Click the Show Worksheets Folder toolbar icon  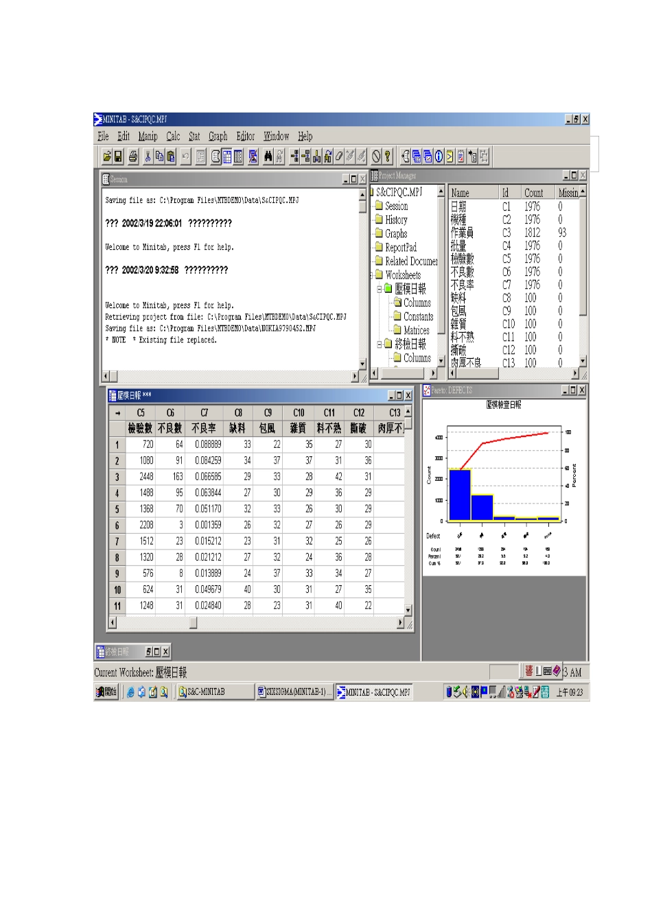tap(417, 157)
